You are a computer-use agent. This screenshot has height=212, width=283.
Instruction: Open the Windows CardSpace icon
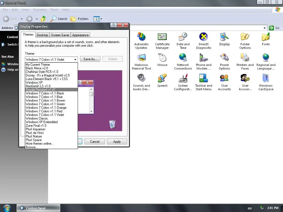click(x=266, y=82)
